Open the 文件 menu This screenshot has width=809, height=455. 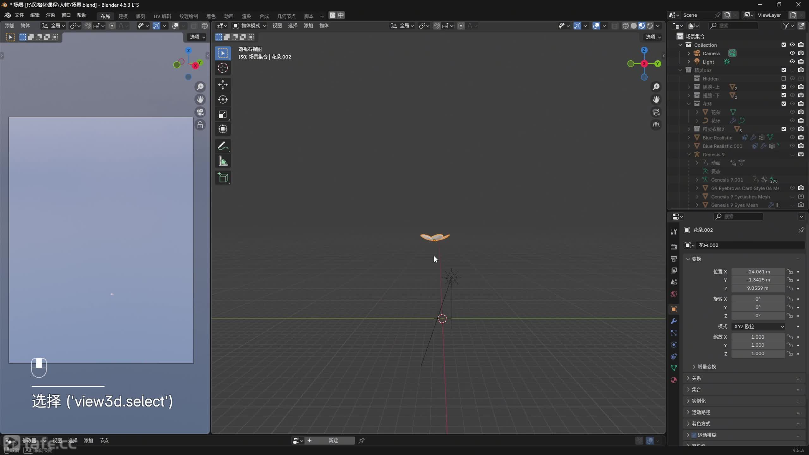pyautogui.click(x=19, y=15)
